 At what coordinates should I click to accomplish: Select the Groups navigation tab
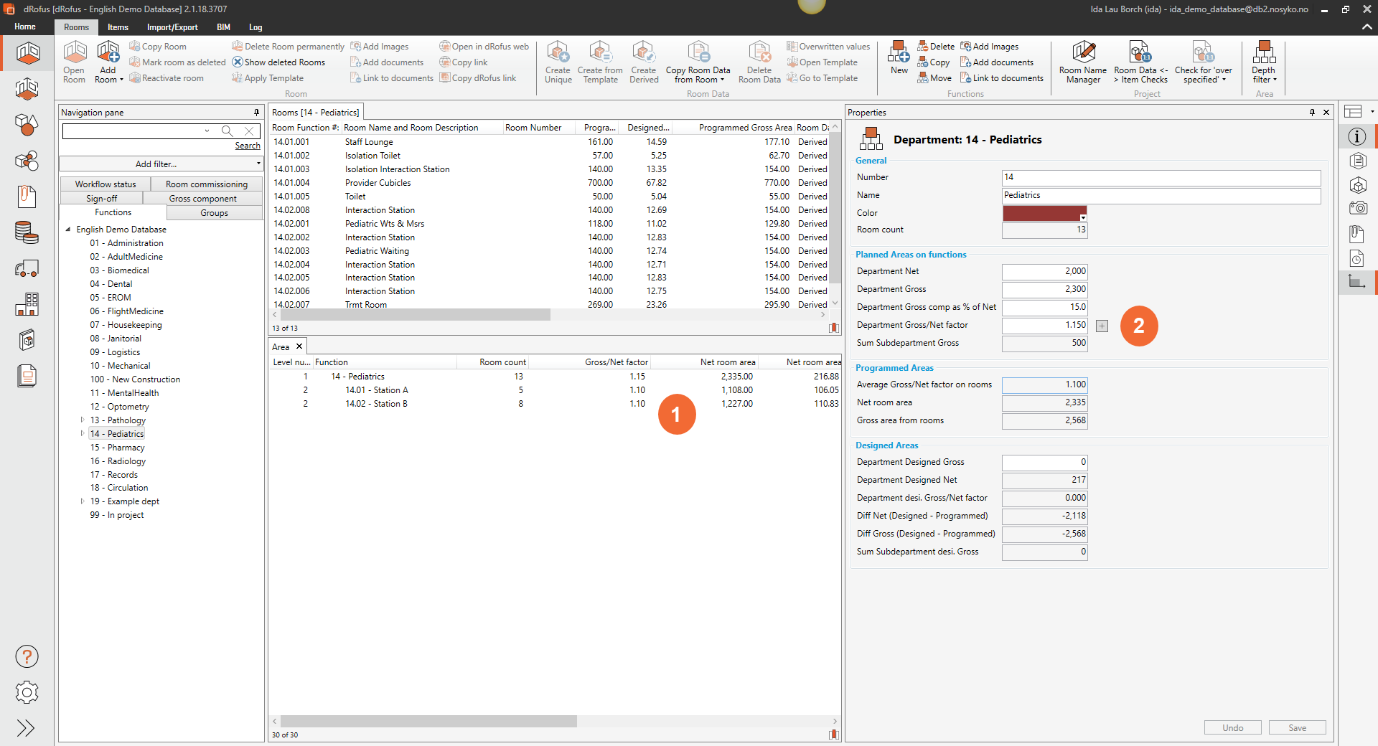pyautogui.click(x=214, y=213)
